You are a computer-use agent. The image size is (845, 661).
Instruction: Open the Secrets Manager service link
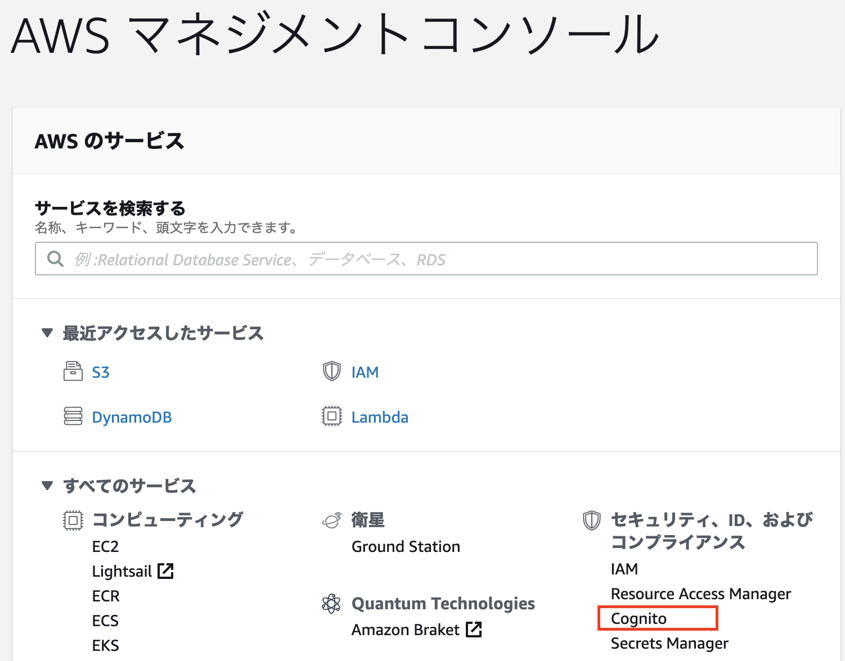[x=669, y=643]
